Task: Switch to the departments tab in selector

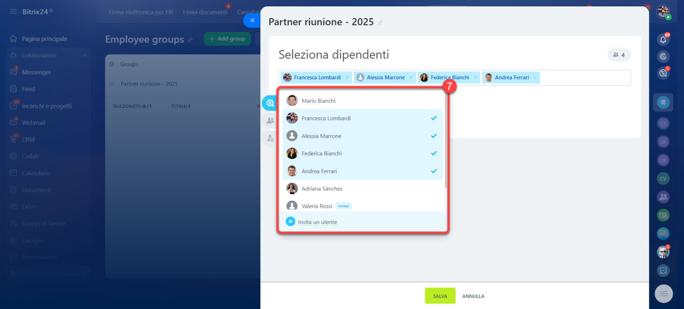Action: click(270, 139)
